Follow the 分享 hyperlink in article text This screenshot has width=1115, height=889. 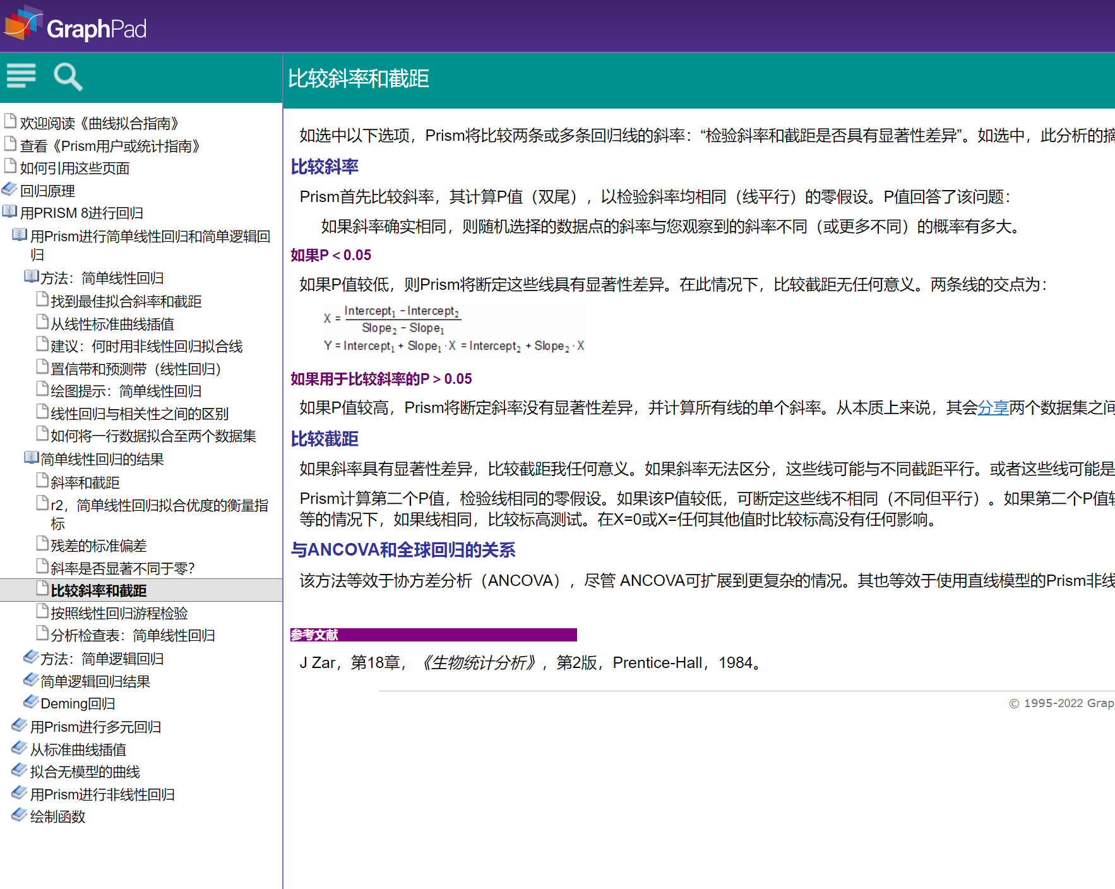click(993, 408)
